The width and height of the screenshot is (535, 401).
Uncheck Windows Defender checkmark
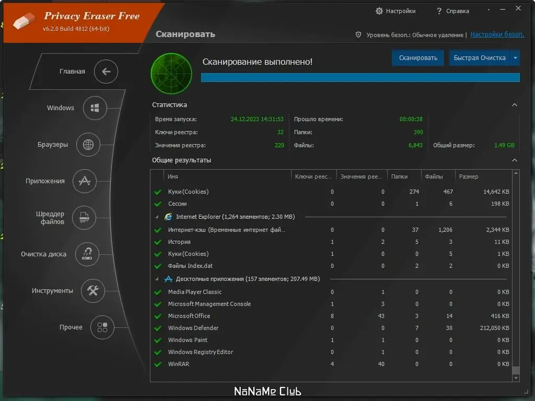pyautogui.click(x=158, y=328)
